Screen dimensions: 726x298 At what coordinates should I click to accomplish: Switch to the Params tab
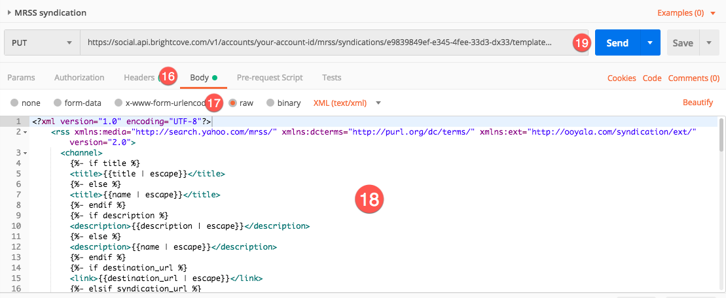tap(21, 78)
